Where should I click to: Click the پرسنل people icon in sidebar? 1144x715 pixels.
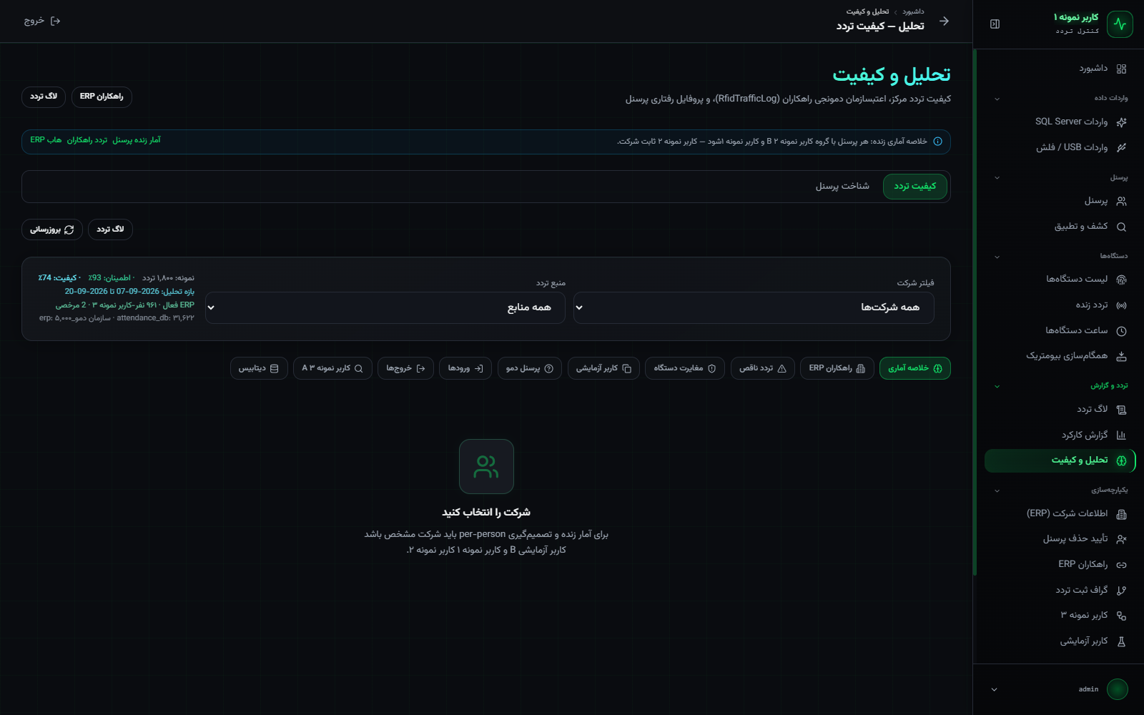click(1121, 201)
